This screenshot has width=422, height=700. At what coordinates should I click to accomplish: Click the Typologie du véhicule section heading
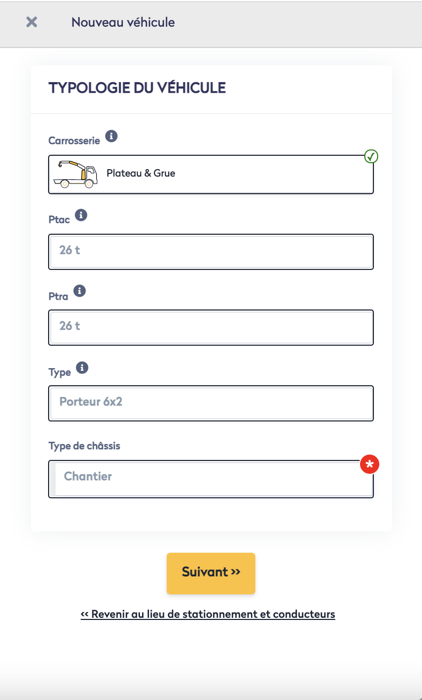click(137, 88)
